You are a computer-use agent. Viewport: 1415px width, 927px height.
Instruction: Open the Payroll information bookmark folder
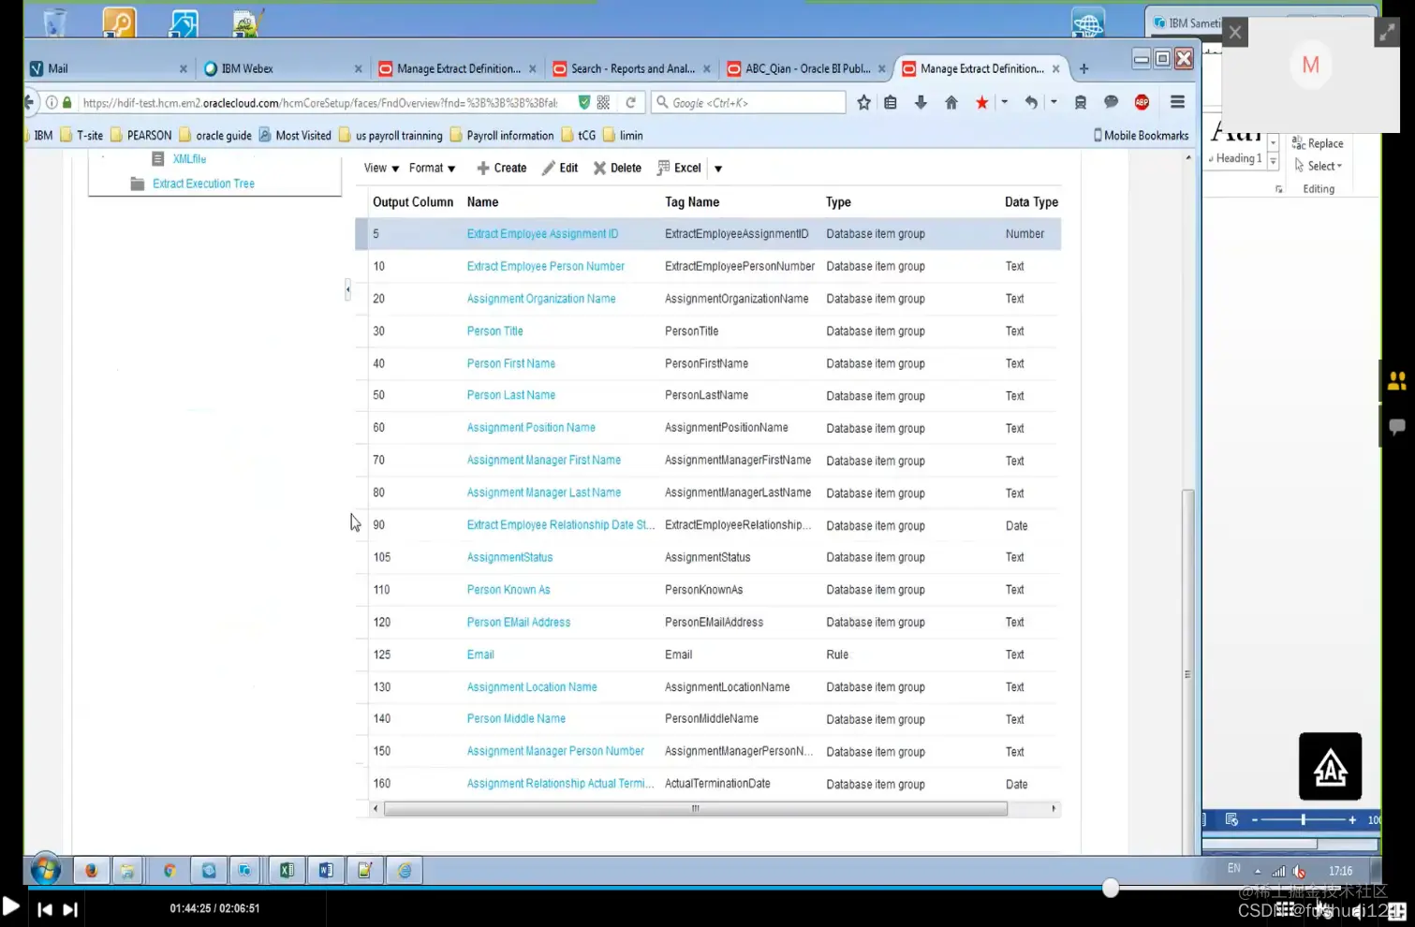(502, 135)
